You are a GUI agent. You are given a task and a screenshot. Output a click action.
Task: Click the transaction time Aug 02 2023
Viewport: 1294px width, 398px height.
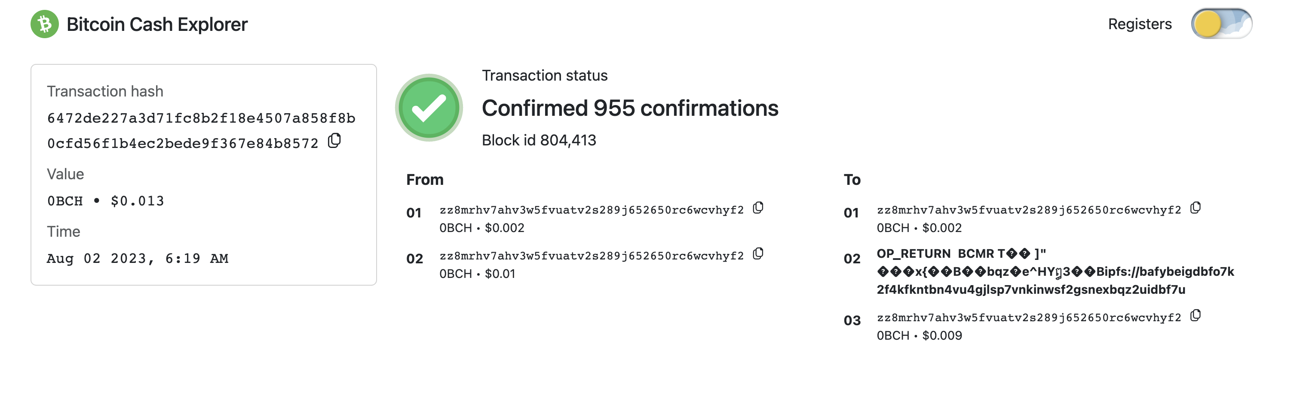pos(137,259)
